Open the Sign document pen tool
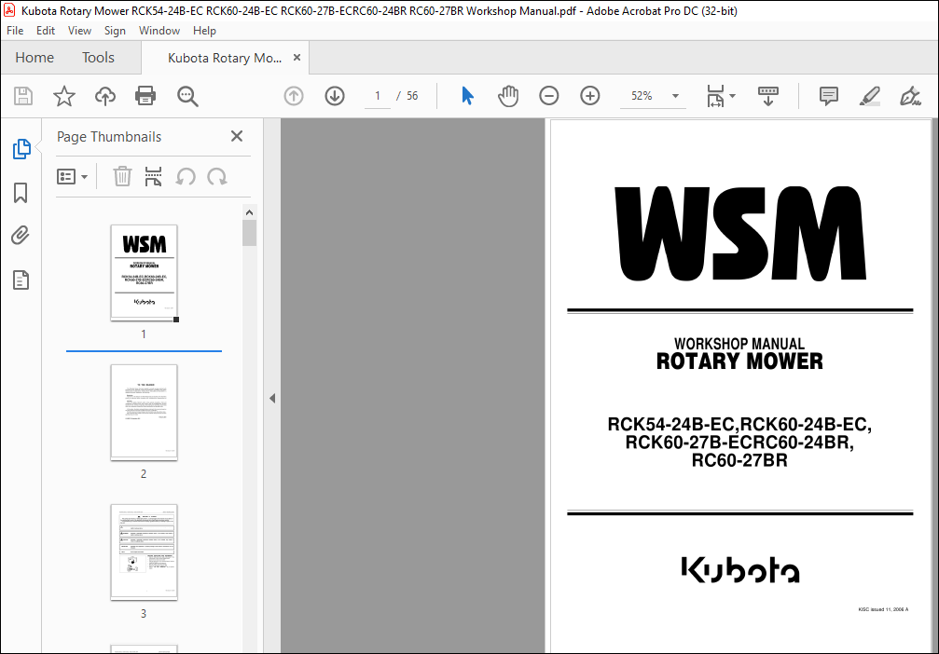This screenshot has width=939, height=654. coord(910,96)
